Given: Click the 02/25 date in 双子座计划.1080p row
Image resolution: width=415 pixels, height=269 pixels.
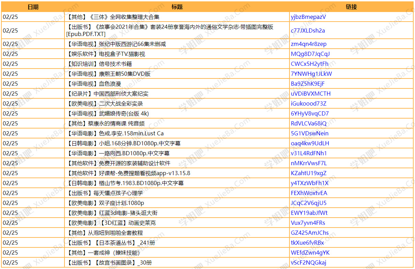Looking at the screenshot, I should click(x=10, y=203).
